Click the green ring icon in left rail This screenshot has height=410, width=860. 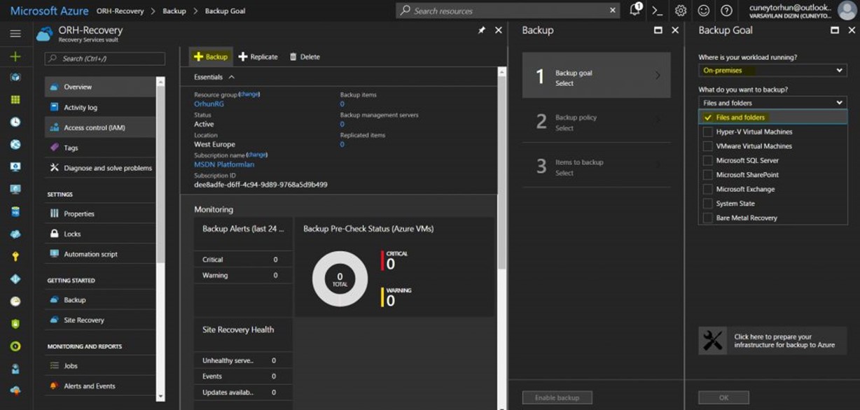point(15,346)
